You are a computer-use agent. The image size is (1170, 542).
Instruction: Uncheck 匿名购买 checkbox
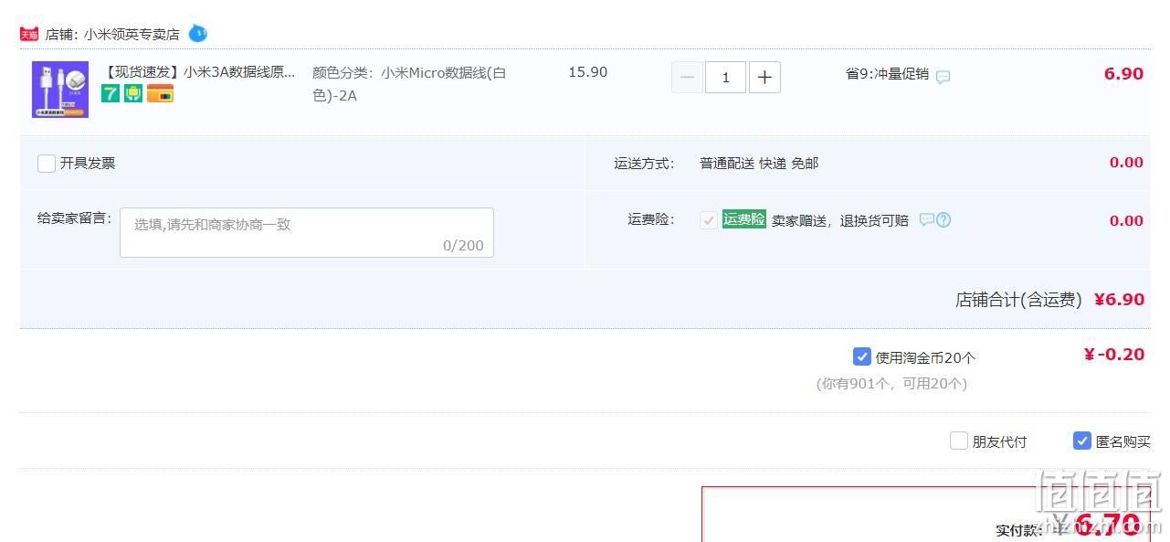[1082, 441]
